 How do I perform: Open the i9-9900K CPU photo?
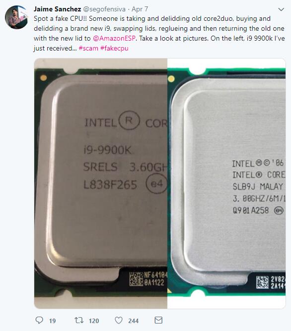click(x=101, y=183)
